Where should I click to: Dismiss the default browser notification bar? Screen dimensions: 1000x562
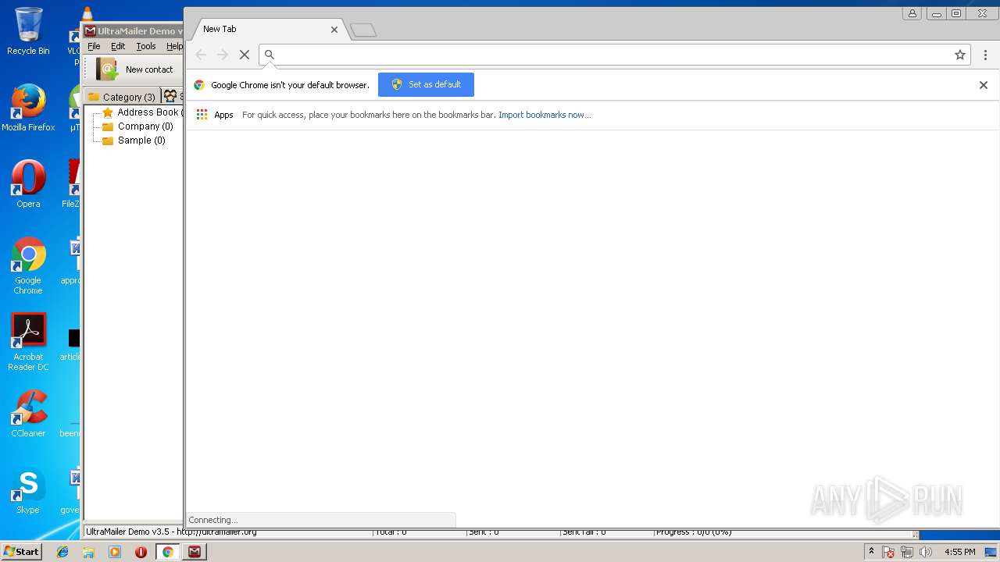pos(984,85)
